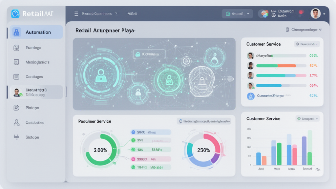This screenshot has width=336, height=189.
Task: Click the person icon beside Oaodotnes
Action: click(16, 122)
